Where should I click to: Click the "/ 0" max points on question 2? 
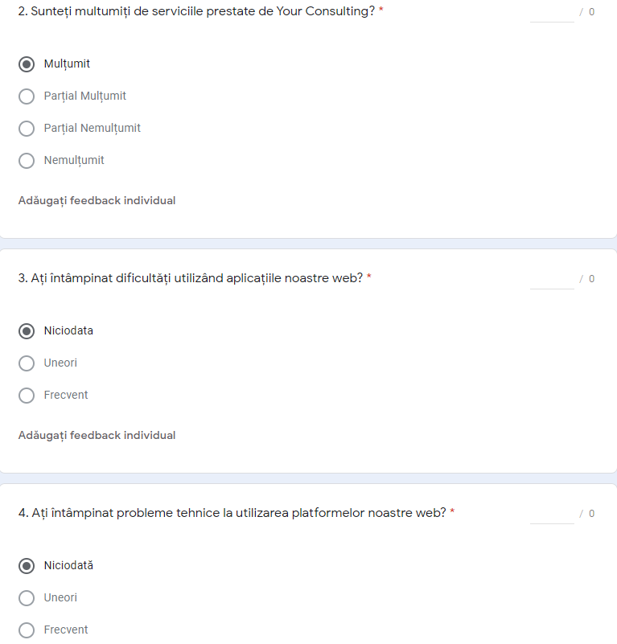tap(587, 13)
